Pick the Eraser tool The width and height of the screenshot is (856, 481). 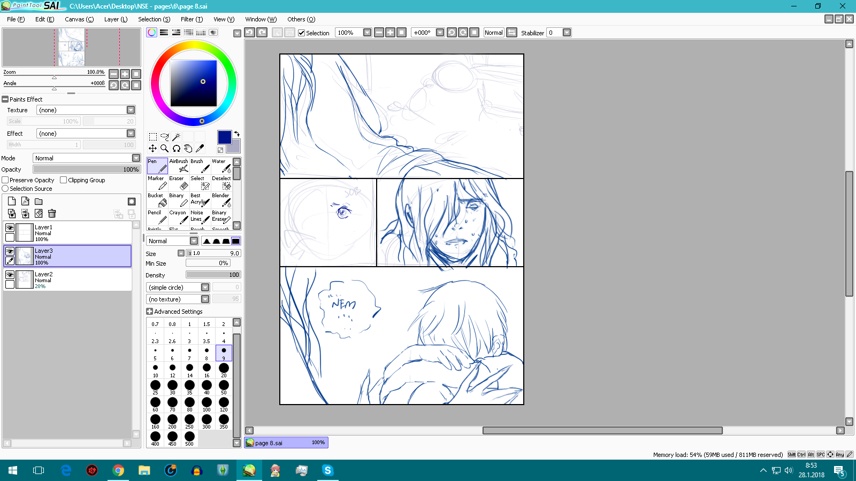[x=179, y=183]
